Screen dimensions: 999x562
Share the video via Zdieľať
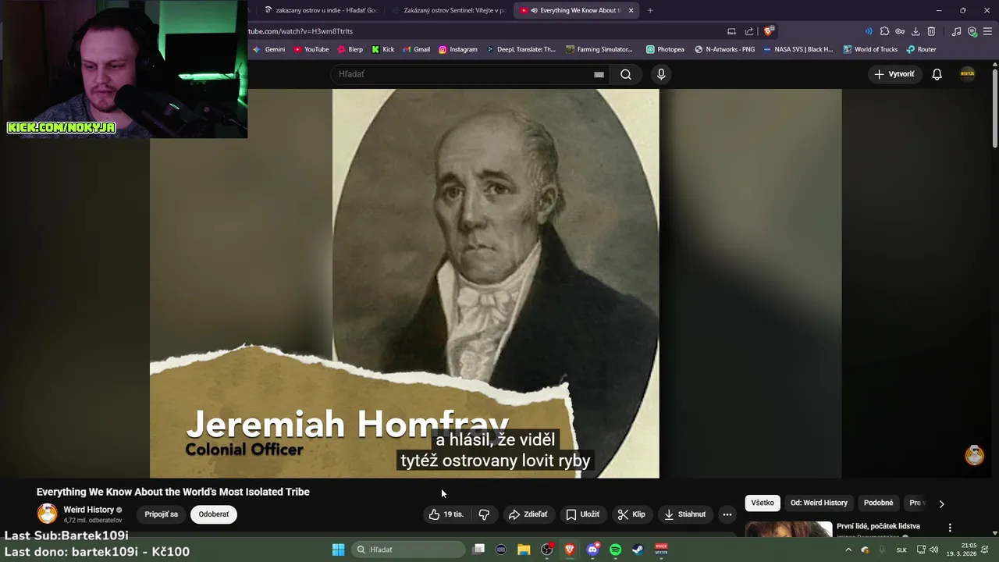point(528,514)
